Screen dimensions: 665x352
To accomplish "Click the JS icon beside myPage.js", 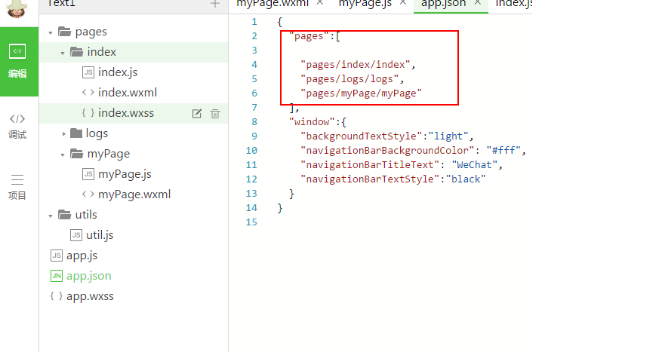I will (x=88, y=174).
